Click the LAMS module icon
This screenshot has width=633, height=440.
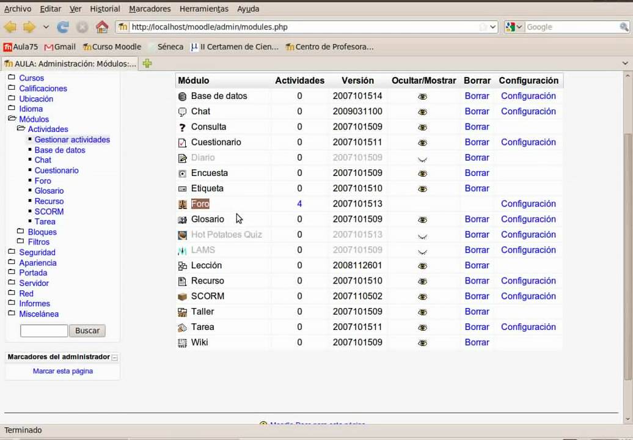point(183,251)
